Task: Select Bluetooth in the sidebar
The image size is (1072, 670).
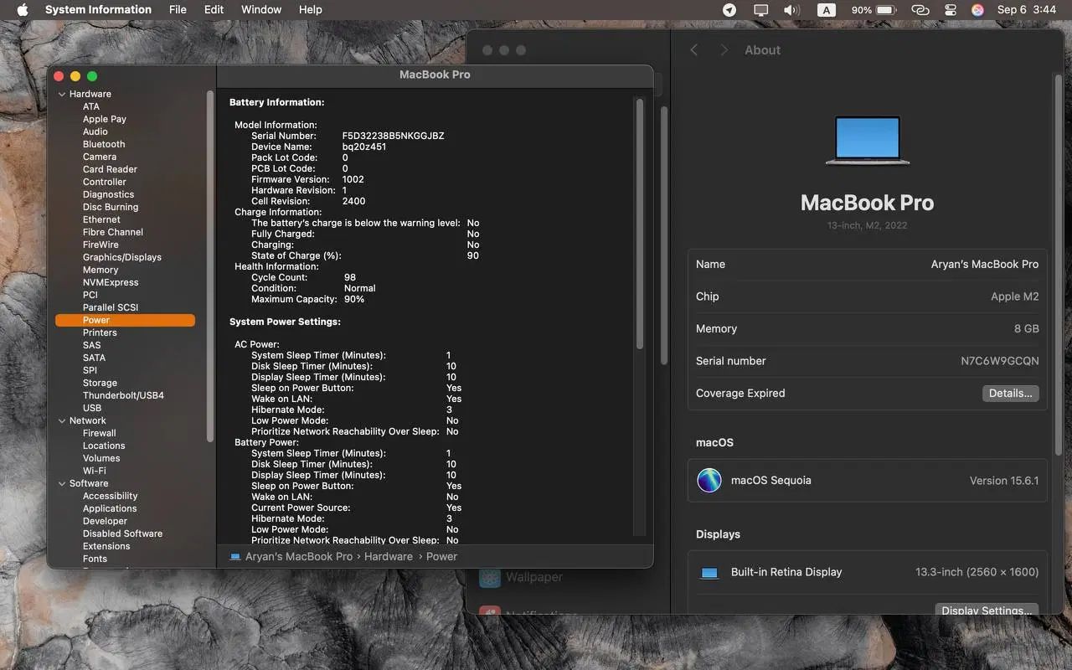Action: [104, 144]
